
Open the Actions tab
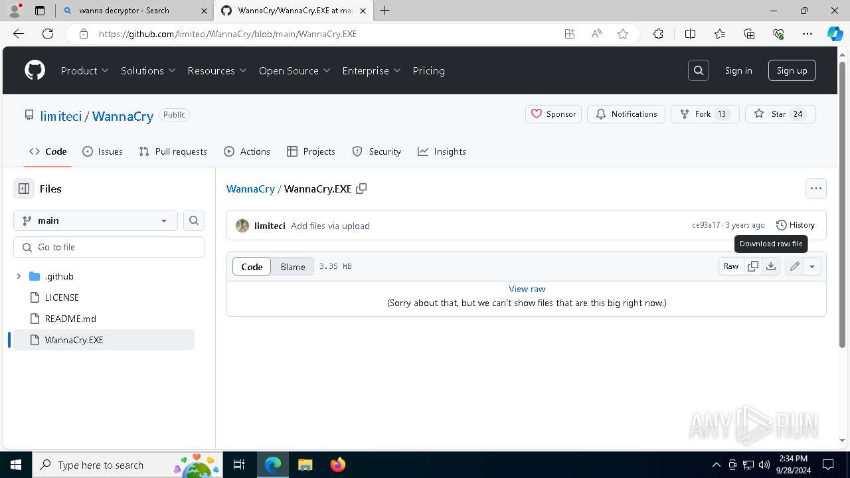[247, 151]
